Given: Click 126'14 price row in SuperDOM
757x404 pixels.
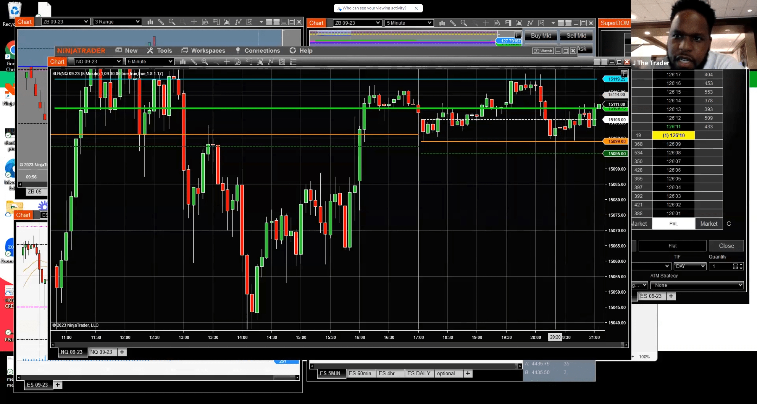Looking at the screenshot, I should coord(673,101).
